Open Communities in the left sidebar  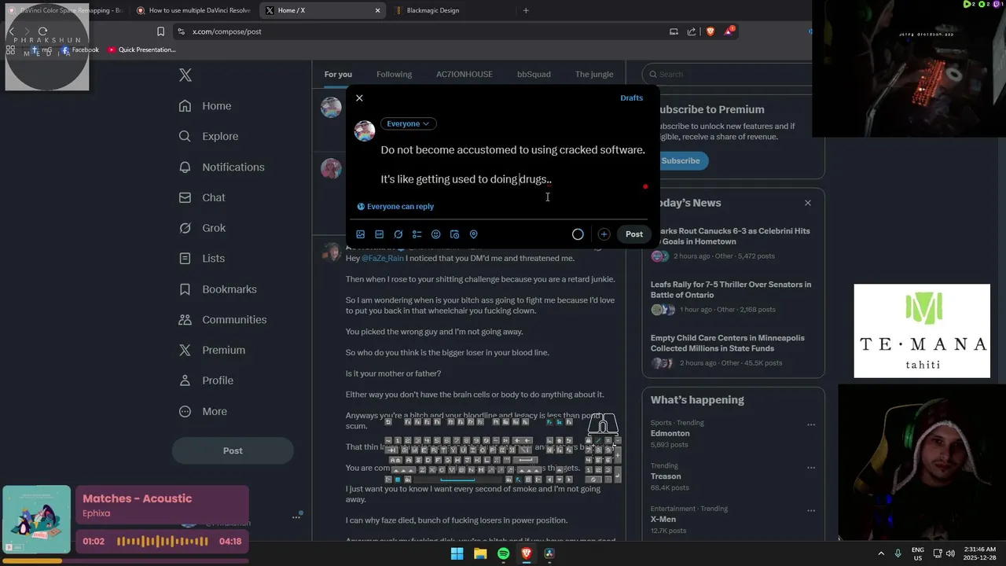click(x=223, y=320)
